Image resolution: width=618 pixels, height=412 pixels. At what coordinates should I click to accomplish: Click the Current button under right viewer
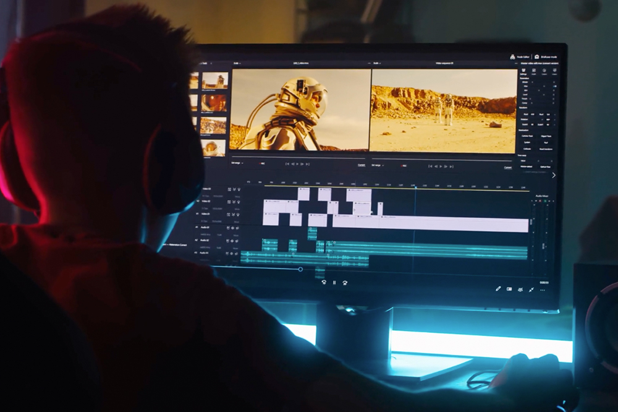[x=507, y=167]
